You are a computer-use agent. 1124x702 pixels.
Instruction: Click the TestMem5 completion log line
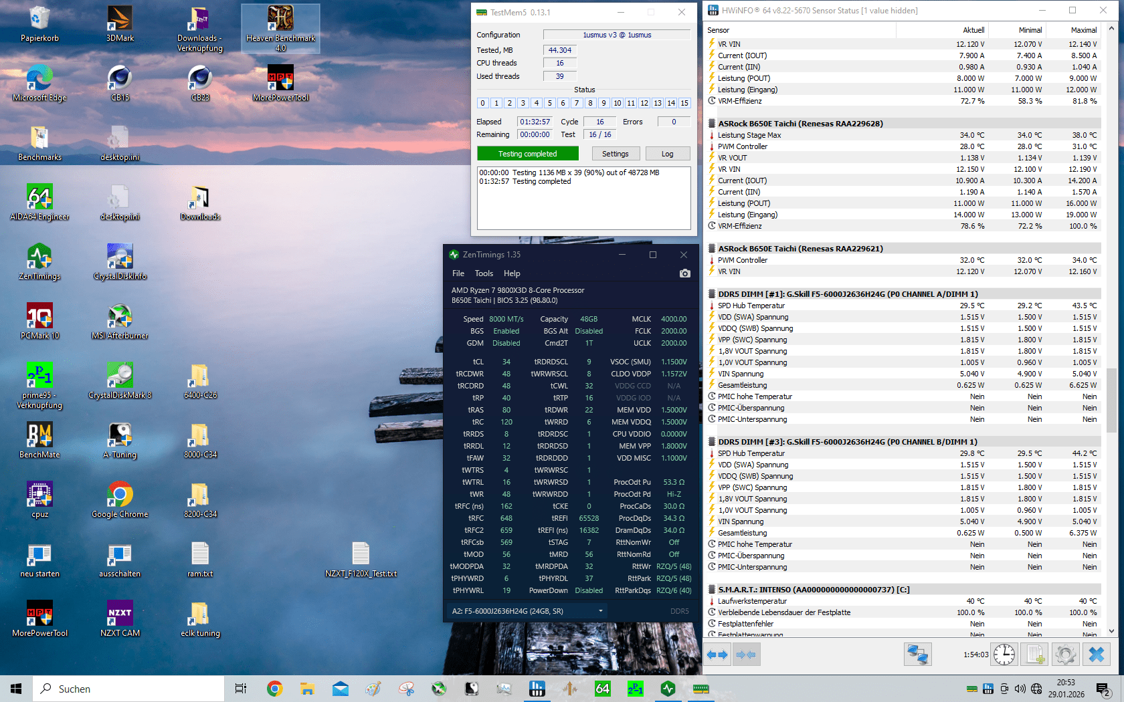525,181
